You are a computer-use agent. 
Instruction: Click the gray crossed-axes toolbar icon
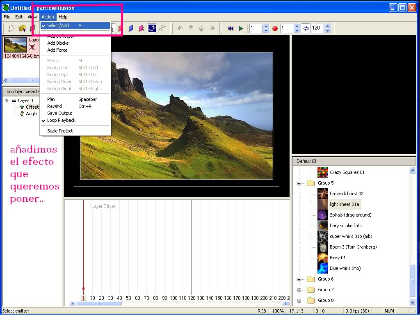click(x=162, y=28)
